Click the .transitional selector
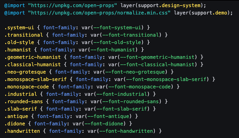The height and width of the screenshot is (138, 239). (24, 35)
